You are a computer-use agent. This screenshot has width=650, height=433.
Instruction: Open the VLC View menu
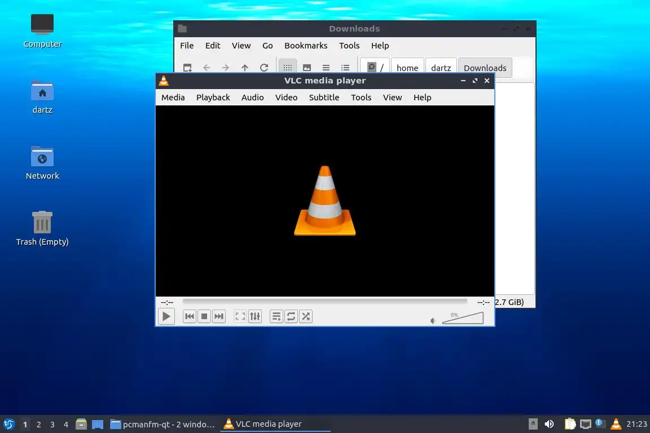pyautogui.click(x=392, y=98)
